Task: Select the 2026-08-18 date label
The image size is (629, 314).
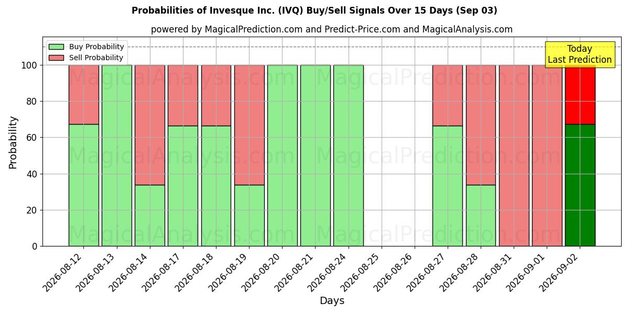Action: tap(196, 272)
